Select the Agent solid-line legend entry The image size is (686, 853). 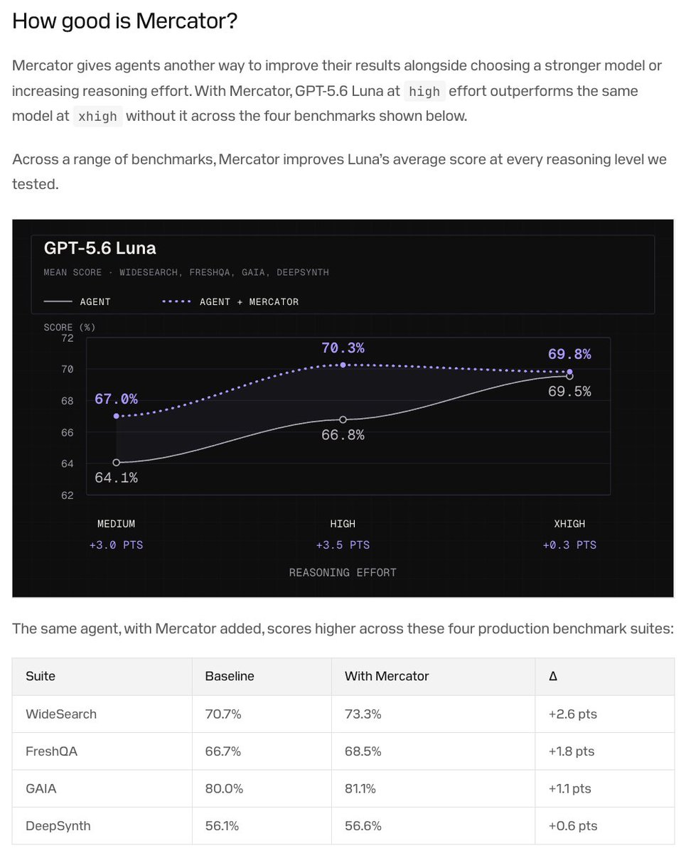point(77,301)
